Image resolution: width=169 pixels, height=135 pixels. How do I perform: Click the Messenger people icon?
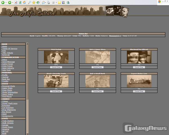pos(68,3)
